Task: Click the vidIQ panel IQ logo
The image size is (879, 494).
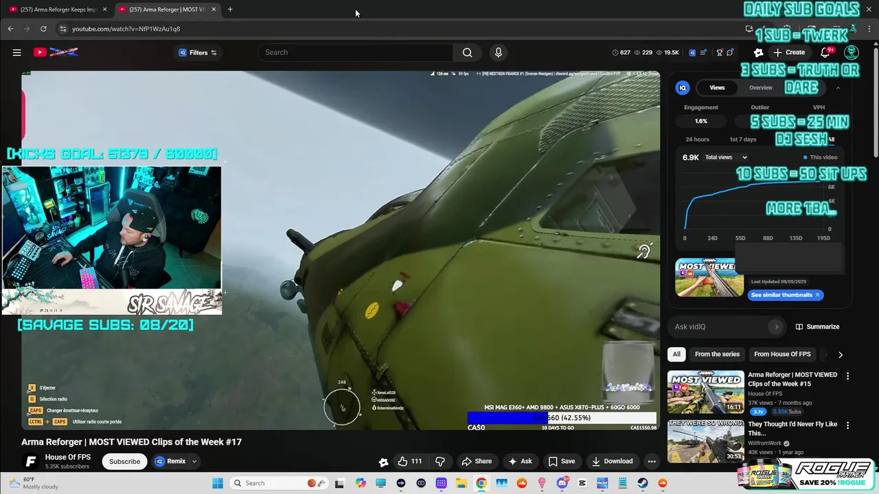Action: point(683,88)
